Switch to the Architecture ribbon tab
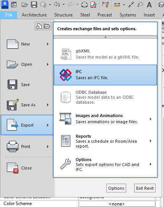Screen dimensions: 164x207 click(34, 15)
